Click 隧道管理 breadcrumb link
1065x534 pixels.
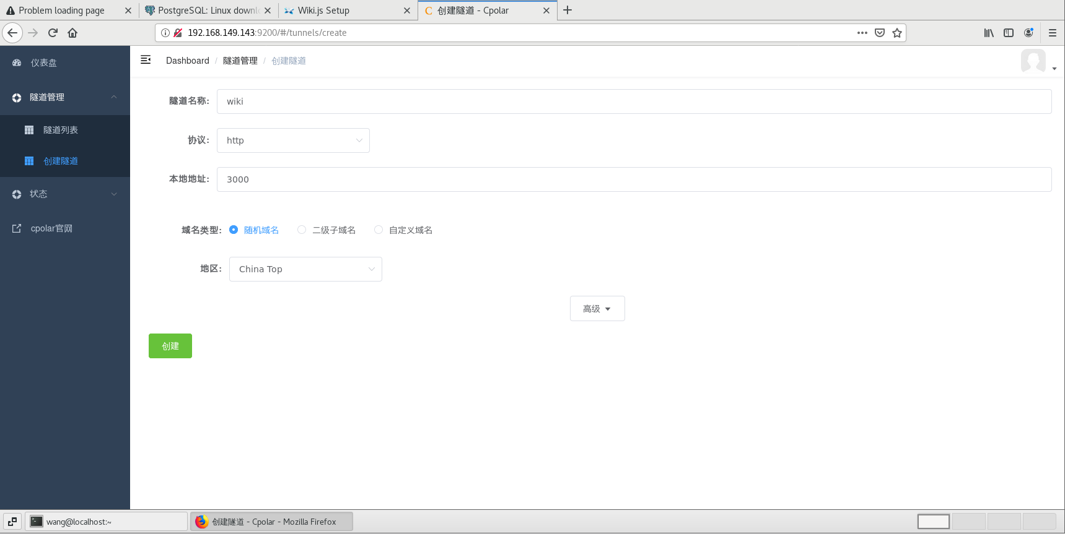click(x=240, y=61)
